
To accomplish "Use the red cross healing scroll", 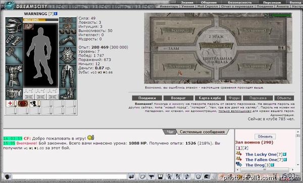I will 11,104.
